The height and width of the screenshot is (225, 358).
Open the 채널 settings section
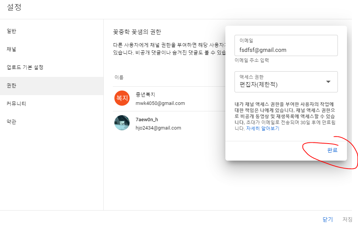coord(52,49)
